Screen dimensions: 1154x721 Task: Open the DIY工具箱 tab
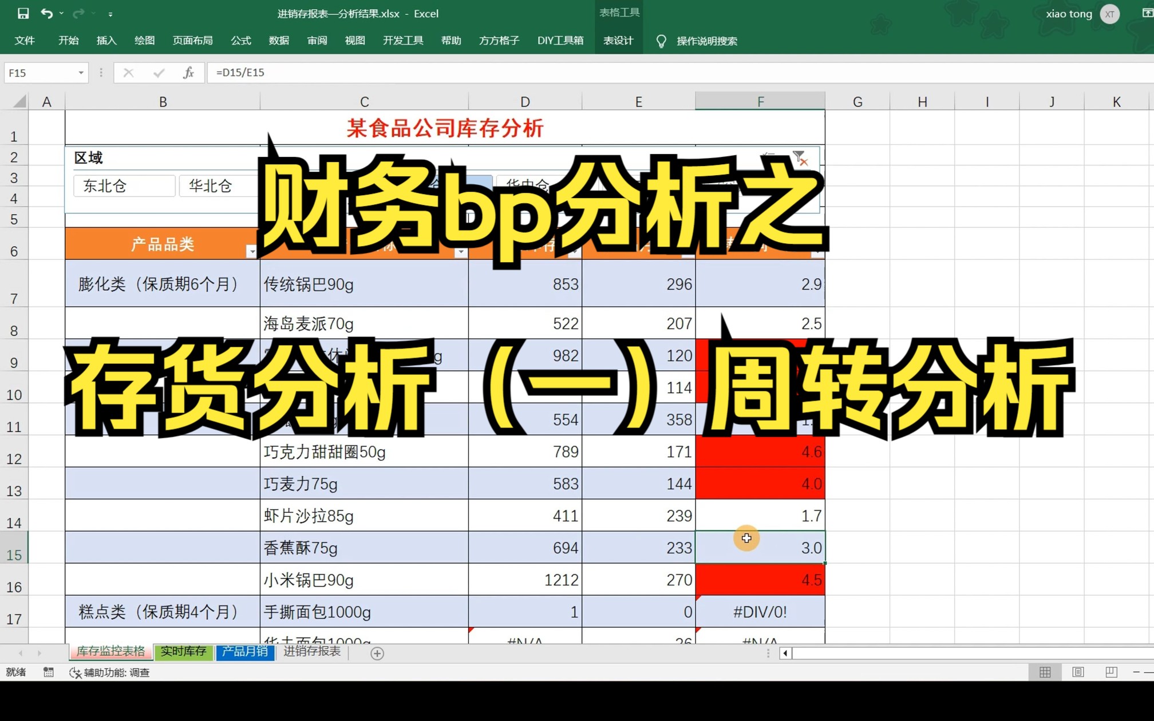[560, 41]
